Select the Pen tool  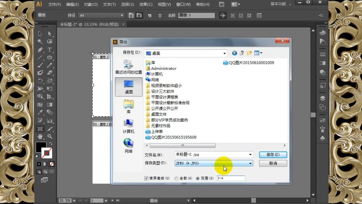pyautogui.click(x=40, y=49)
